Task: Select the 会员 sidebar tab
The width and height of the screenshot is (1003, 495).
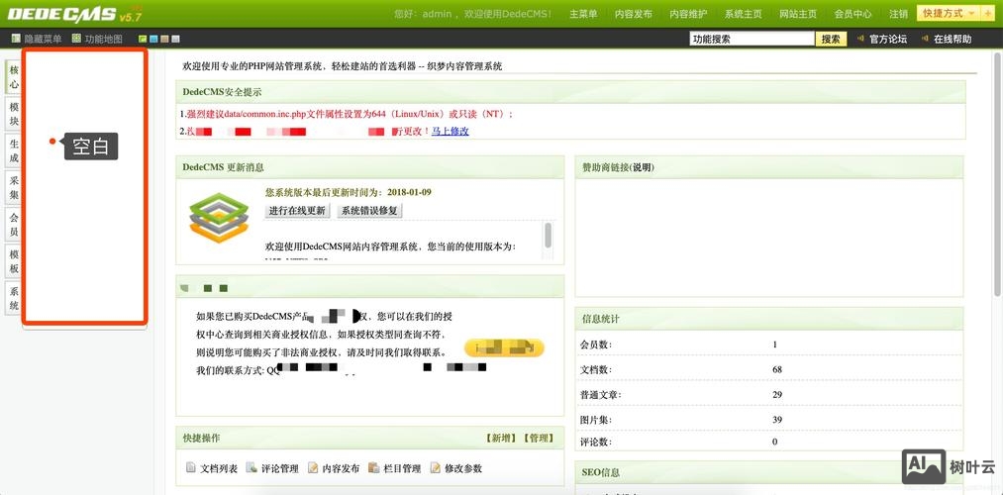Action: (14, 224)
